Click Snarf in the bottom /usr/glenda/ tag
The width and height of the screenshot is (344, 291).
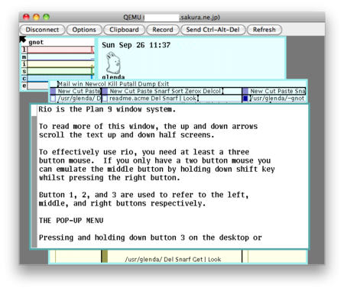183,260
